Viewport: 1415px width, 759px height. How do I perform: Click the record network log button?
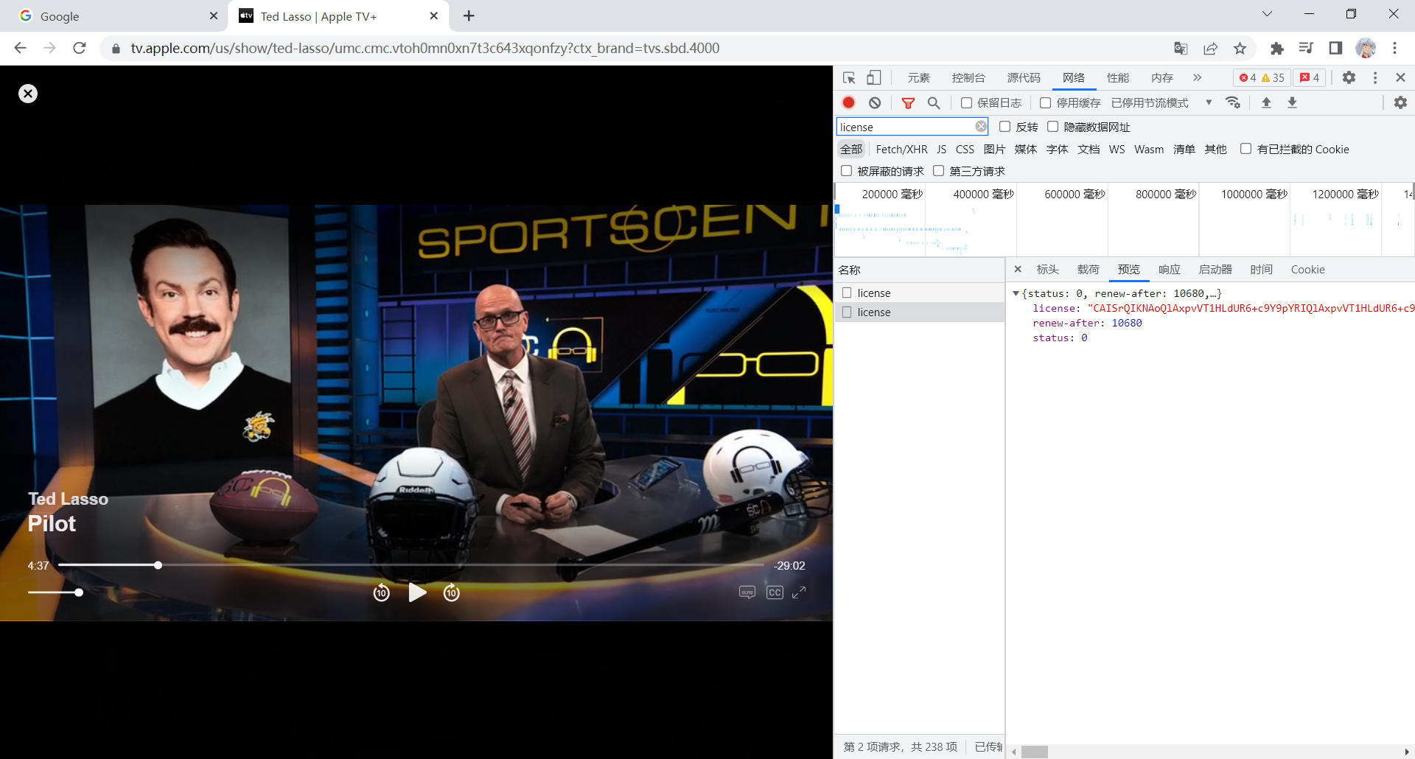point(849,102)
